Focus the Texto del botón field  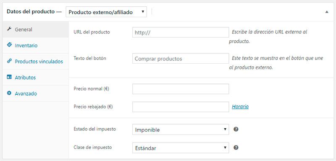click(181, 59)
